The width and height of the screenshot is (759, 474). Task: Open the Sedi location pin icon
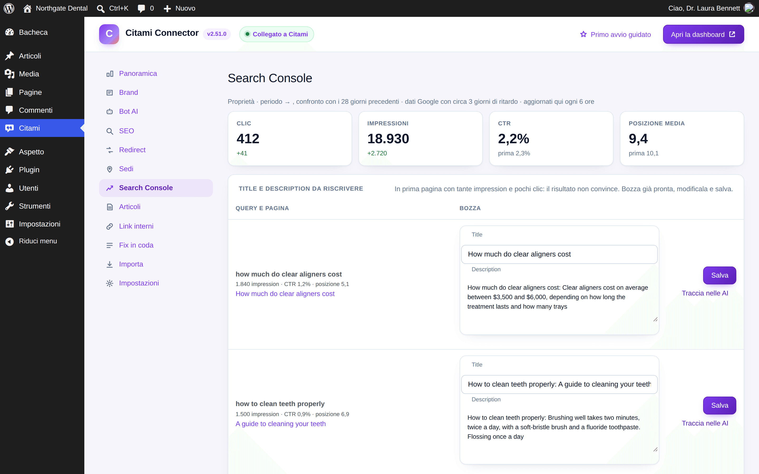(109, 169)
